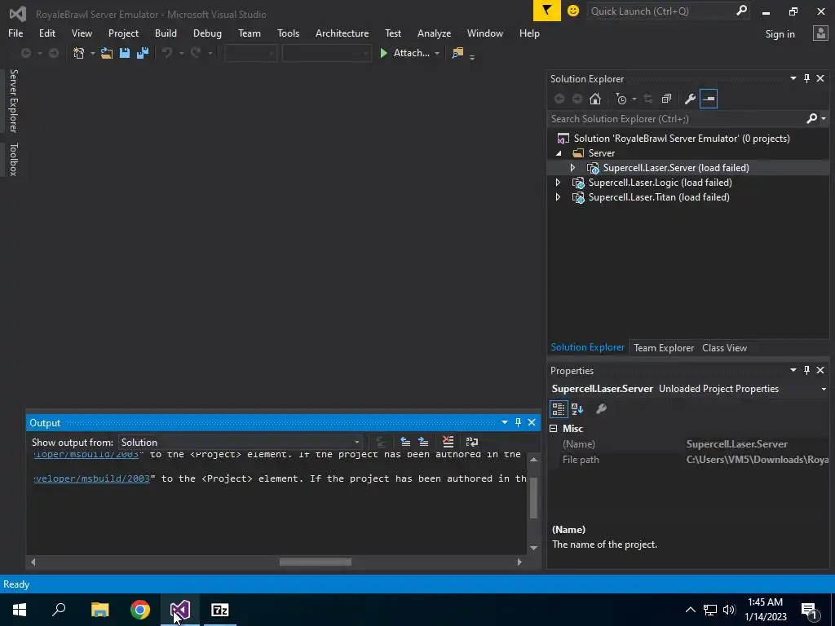
Task: Click the Find in Files toolbar icon
Action: pos(457,53)
